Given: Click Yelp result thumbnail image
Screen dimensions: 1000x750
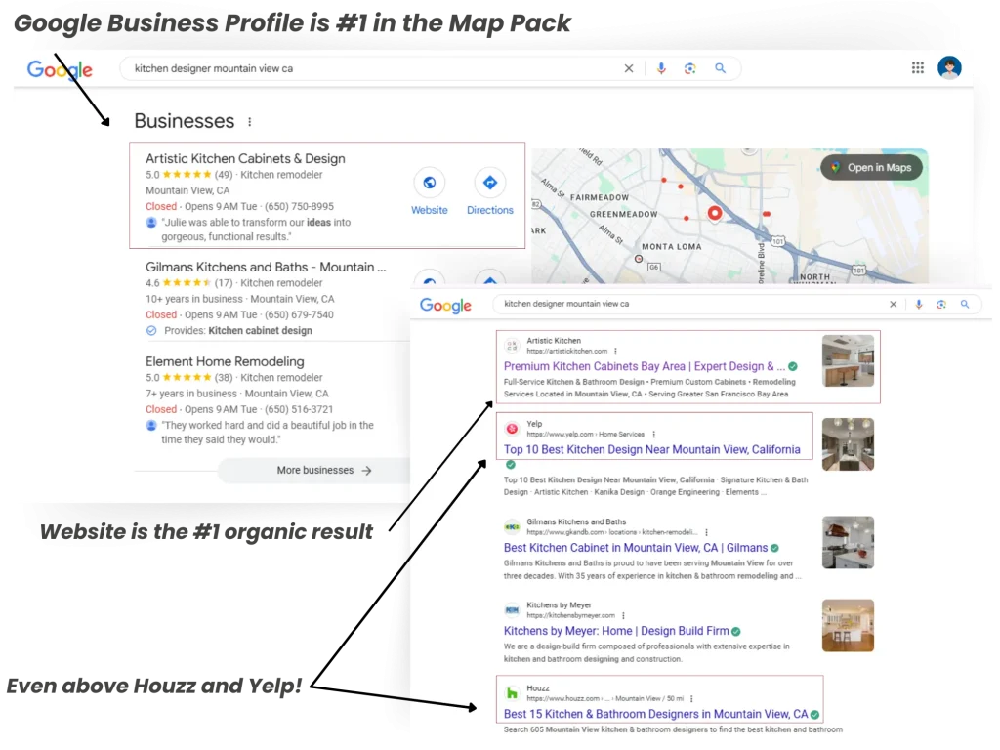Looking at the screenshot, I should pos(848,444).
